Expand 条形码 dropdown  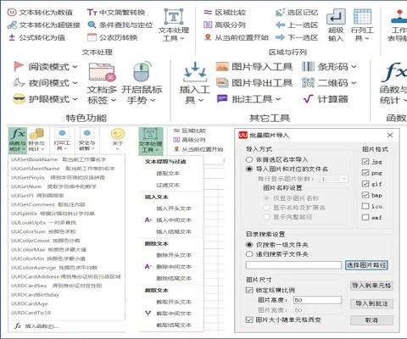click(354, 67)
